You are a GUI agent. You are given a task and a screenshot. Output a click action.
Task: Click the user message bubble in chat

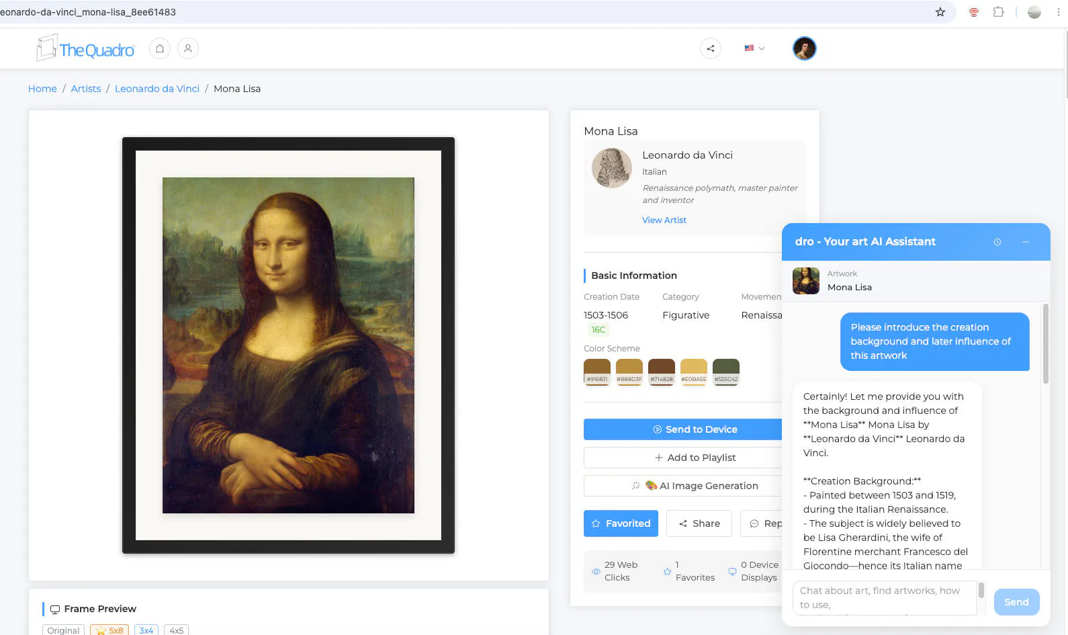pos(934,341)
